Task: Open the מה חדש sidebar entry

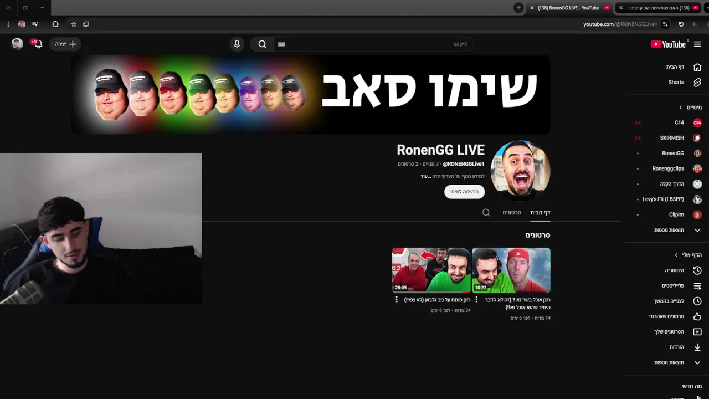Action: pyautogui.click(x=692, y=386)
